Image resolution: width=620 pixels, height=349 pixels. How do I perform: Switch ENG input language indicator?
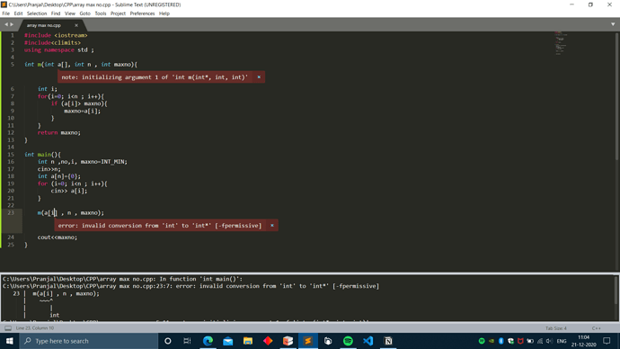click(562, 341)
